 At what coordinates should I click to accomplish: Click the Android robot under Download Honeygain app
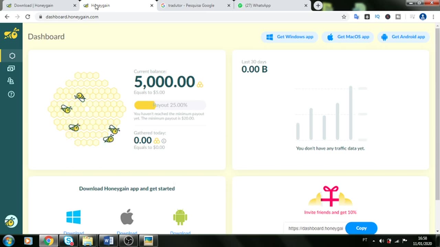pyautogui.click(x=180, y=217)
